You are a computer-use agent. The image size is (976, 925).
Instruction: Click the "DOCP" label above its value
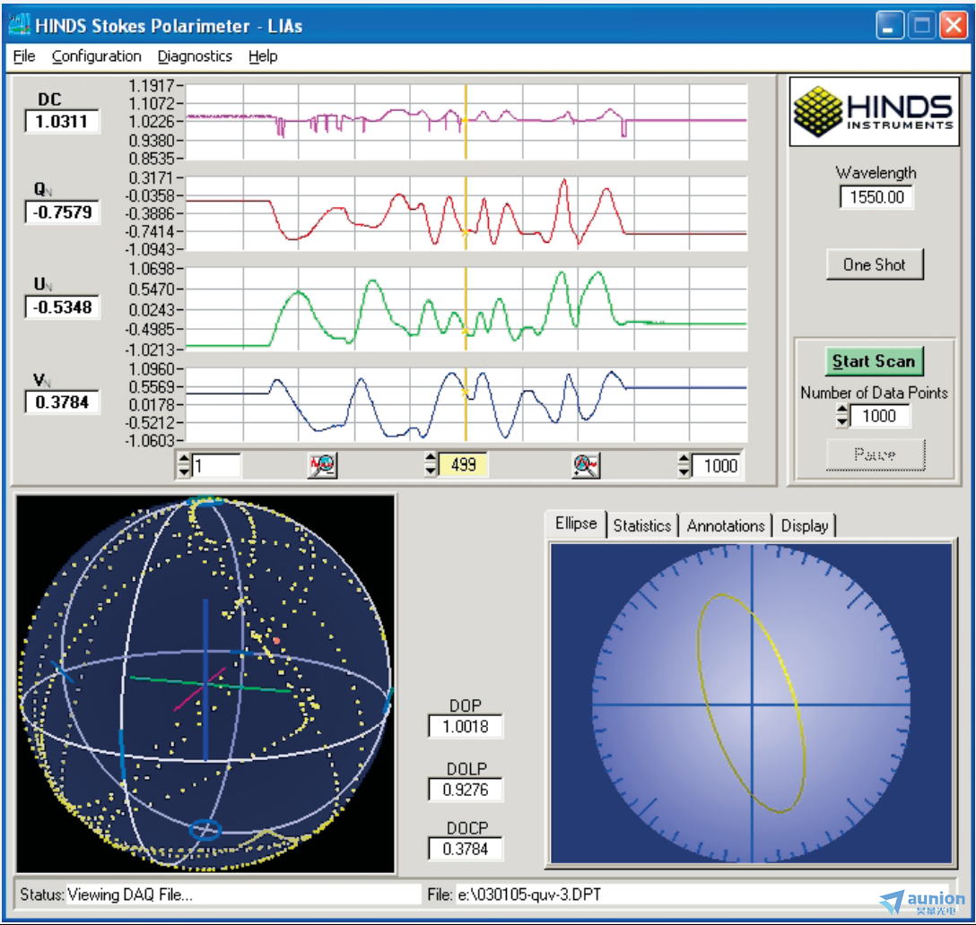pyautogui.click(x=466, y=828)
